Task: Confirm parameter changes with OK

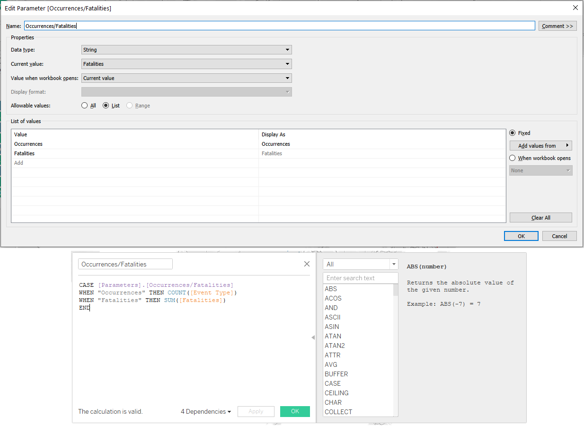Action: pos(521,236)
